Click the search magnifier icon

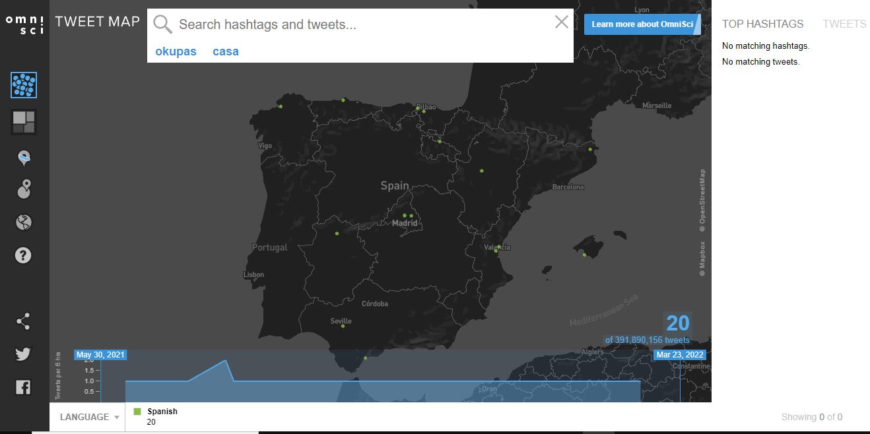[x=162, y=24]
